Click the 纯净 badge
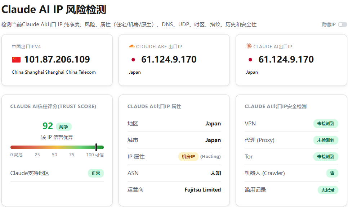The image size is (348, 207). click(64, 126)
